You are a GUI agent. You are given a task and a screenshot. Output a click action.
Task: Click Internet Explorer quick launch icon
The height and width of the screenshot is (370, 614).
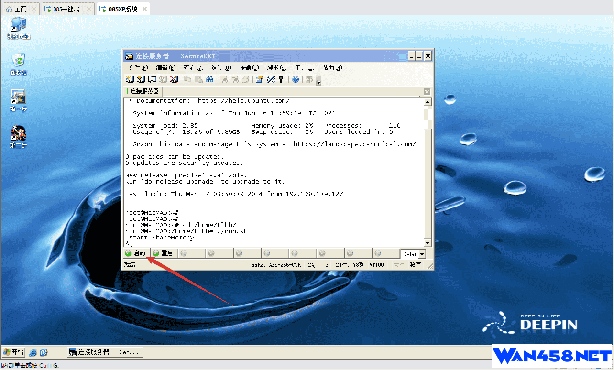33,352
